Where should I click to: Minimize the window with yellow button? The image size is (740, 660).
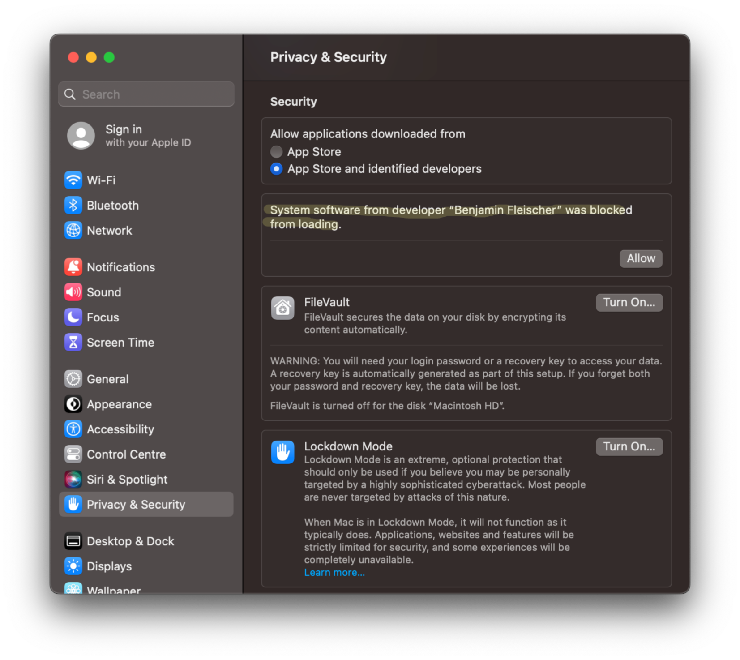tap(91, 57)
